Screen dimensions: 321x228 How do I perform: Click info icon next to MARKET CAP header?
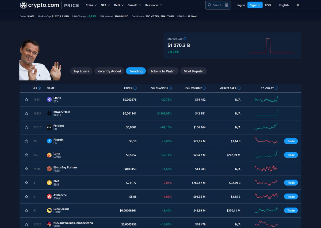(x=239, y=88)
